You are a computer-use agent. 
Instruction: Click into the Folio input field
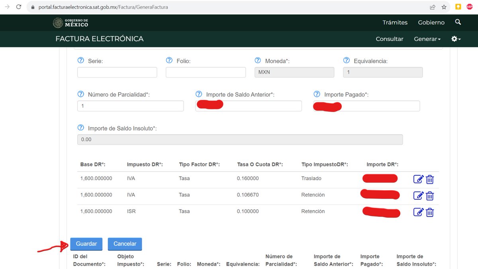(206, 72)
